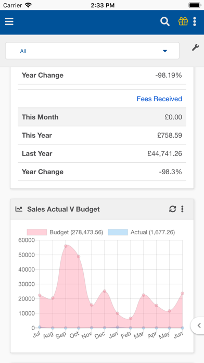Click the Oct budget data point

coord(79,257)
